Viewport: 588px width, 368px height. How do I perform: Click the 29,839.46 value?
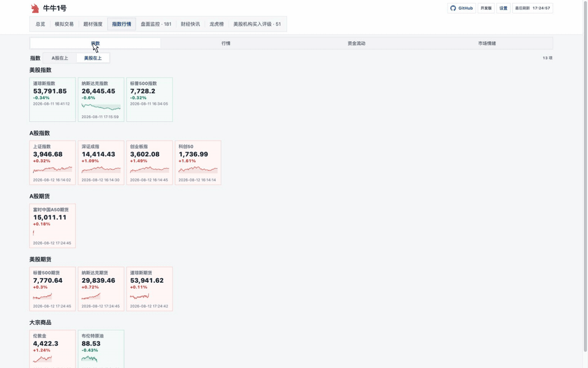[98, 280]
